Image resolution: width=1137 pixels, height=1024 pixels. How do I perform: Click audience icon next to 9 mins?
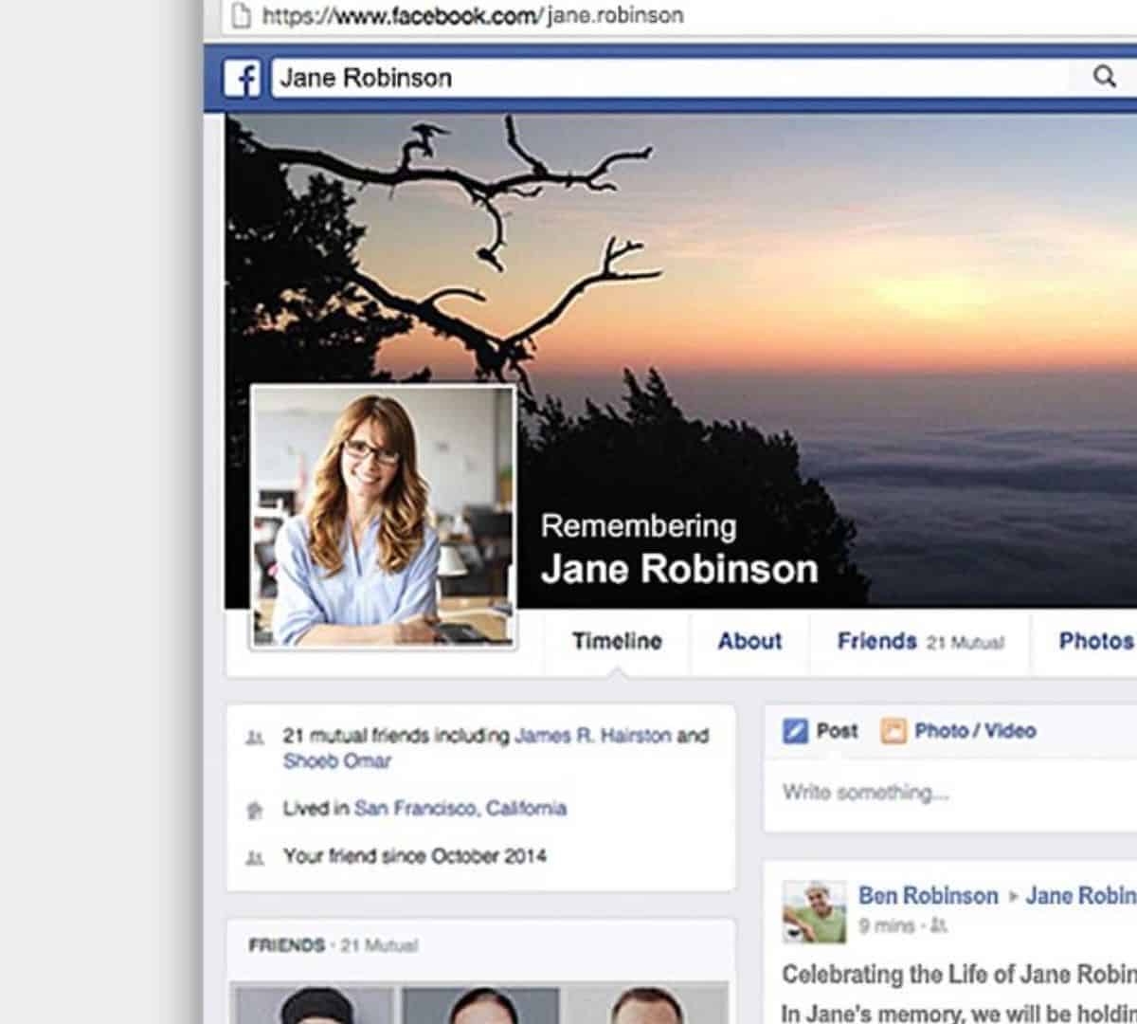(x=939, y=926)
